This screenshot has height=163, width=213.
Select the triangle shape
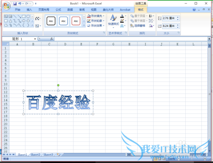point(11,21)
